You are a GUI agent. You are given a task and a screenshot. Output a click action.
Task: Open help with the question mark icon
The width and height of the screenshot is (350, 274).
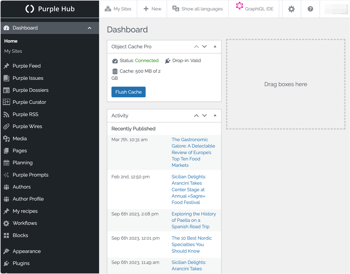310,9
